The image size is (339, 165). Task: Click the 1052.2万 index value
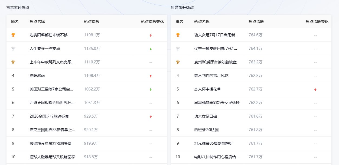click(x=92, y=89)
